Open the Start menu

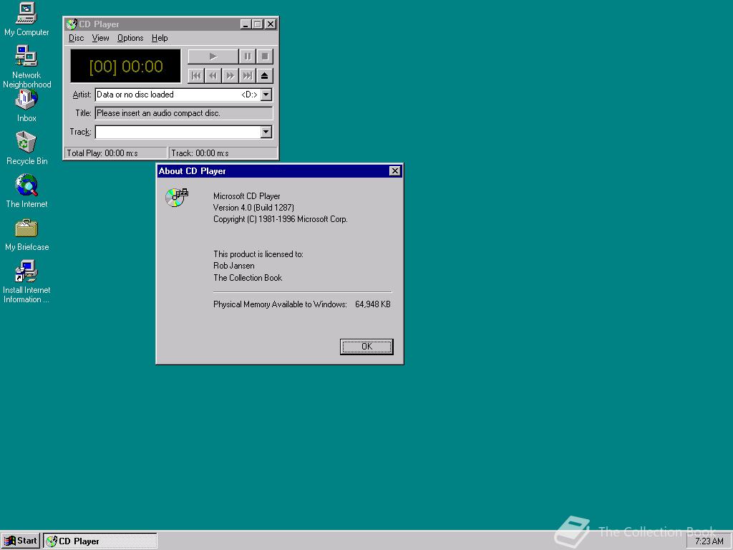point(21,541)
